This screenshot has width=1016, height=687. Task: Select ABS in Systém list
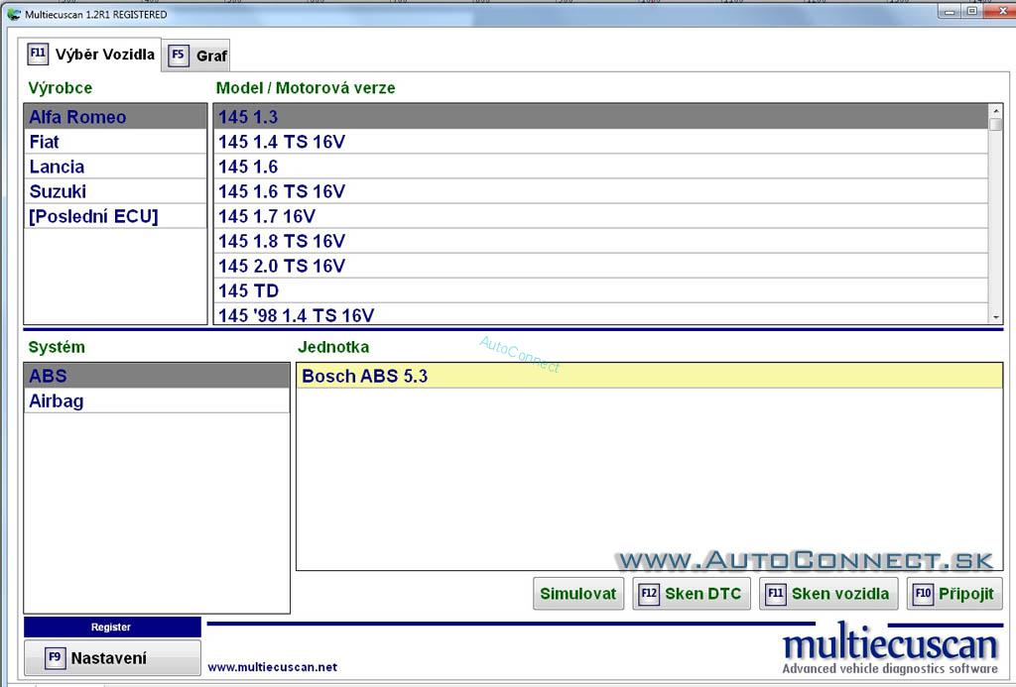pos(157,376)
